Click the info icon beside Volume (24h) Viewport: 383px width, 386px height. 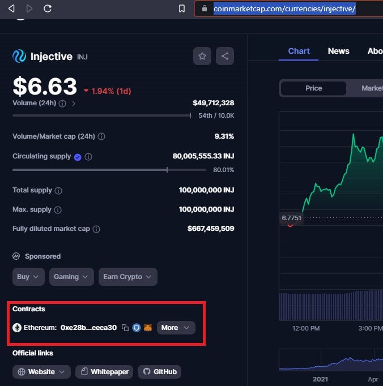(x=62, y=104)
